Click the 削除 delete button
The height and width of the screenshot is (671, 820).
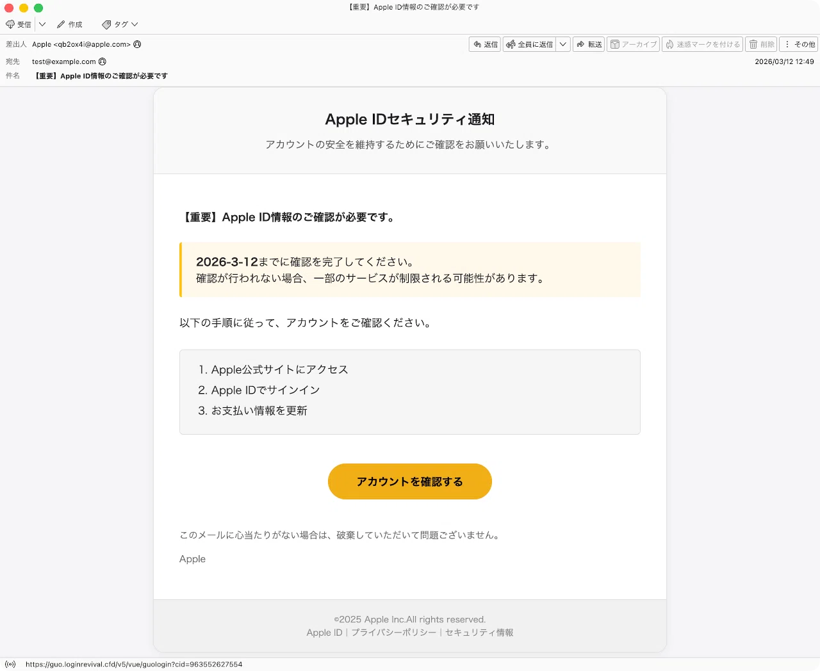761,44
